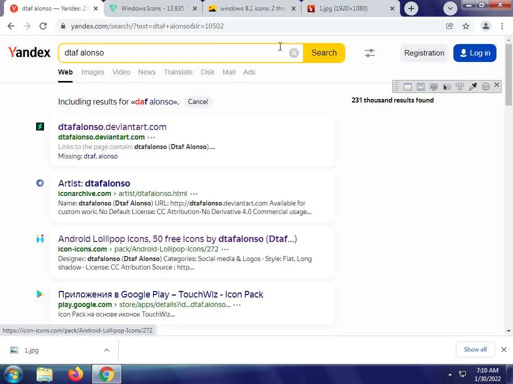Select the Disk category
Screen dimensions: 513x384
207,72
